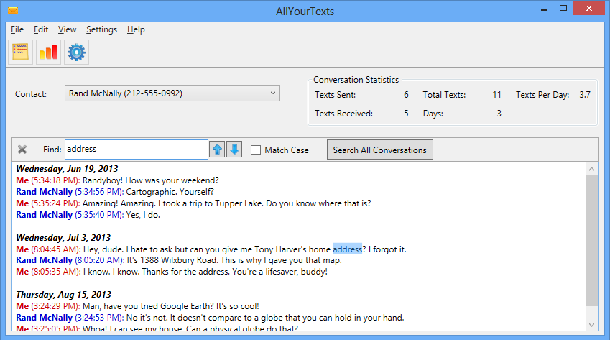
Task: Minimize the AllYourTexts window
Action: coord(544,9)
